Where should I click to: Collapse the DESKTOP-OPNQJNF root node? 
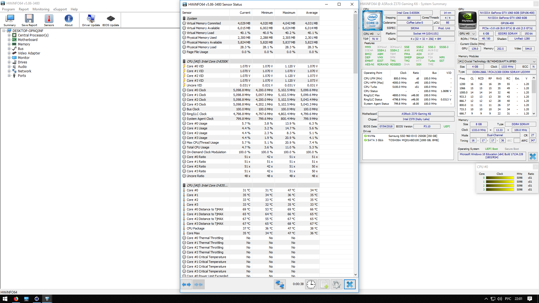pyautogui.click(x=4, y=31)
